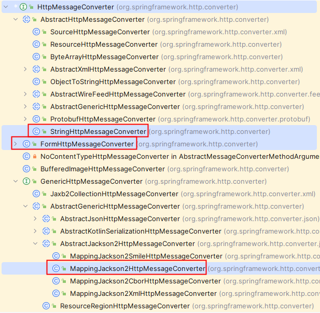This screenshot has height=313, width=320.
Task: Select the MappingJackson2HttpMessageConverter row
Action: 159,269
